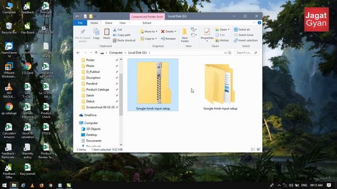Open the Move to dropdown
337x189 pixels.
[148, 31]
